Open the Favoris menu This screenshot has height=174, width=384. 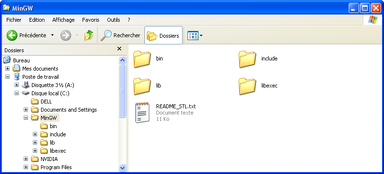tap(91, 20)
